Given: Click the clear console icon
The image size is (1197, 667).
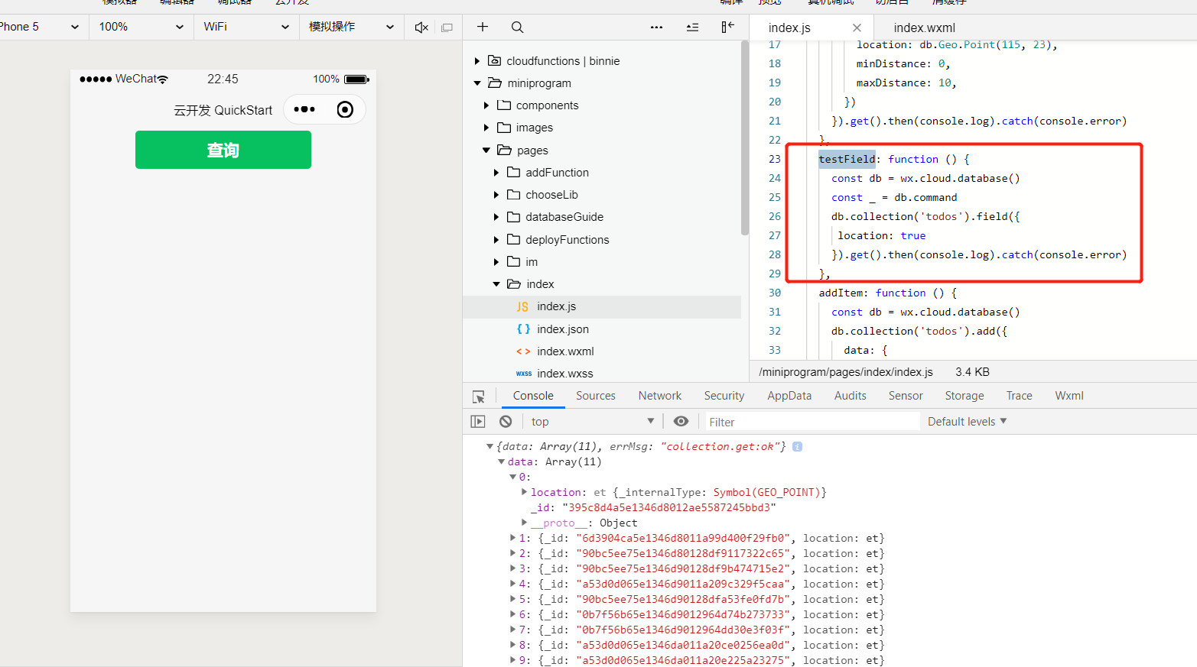Looking at the screenshot, I should (506, 422).
